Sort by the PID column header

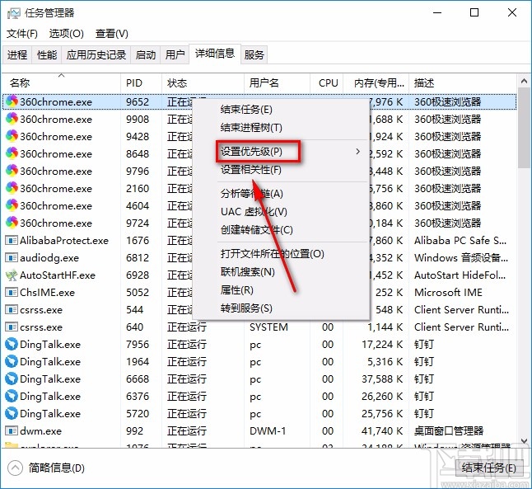(141, 82)
